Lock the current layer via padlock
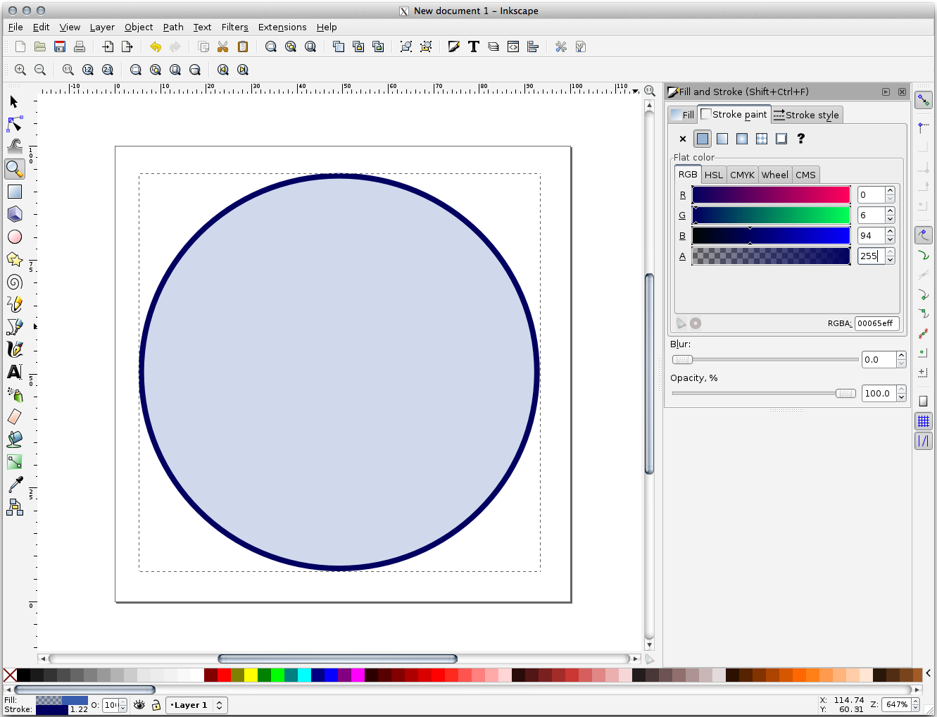 pos(156,705)
